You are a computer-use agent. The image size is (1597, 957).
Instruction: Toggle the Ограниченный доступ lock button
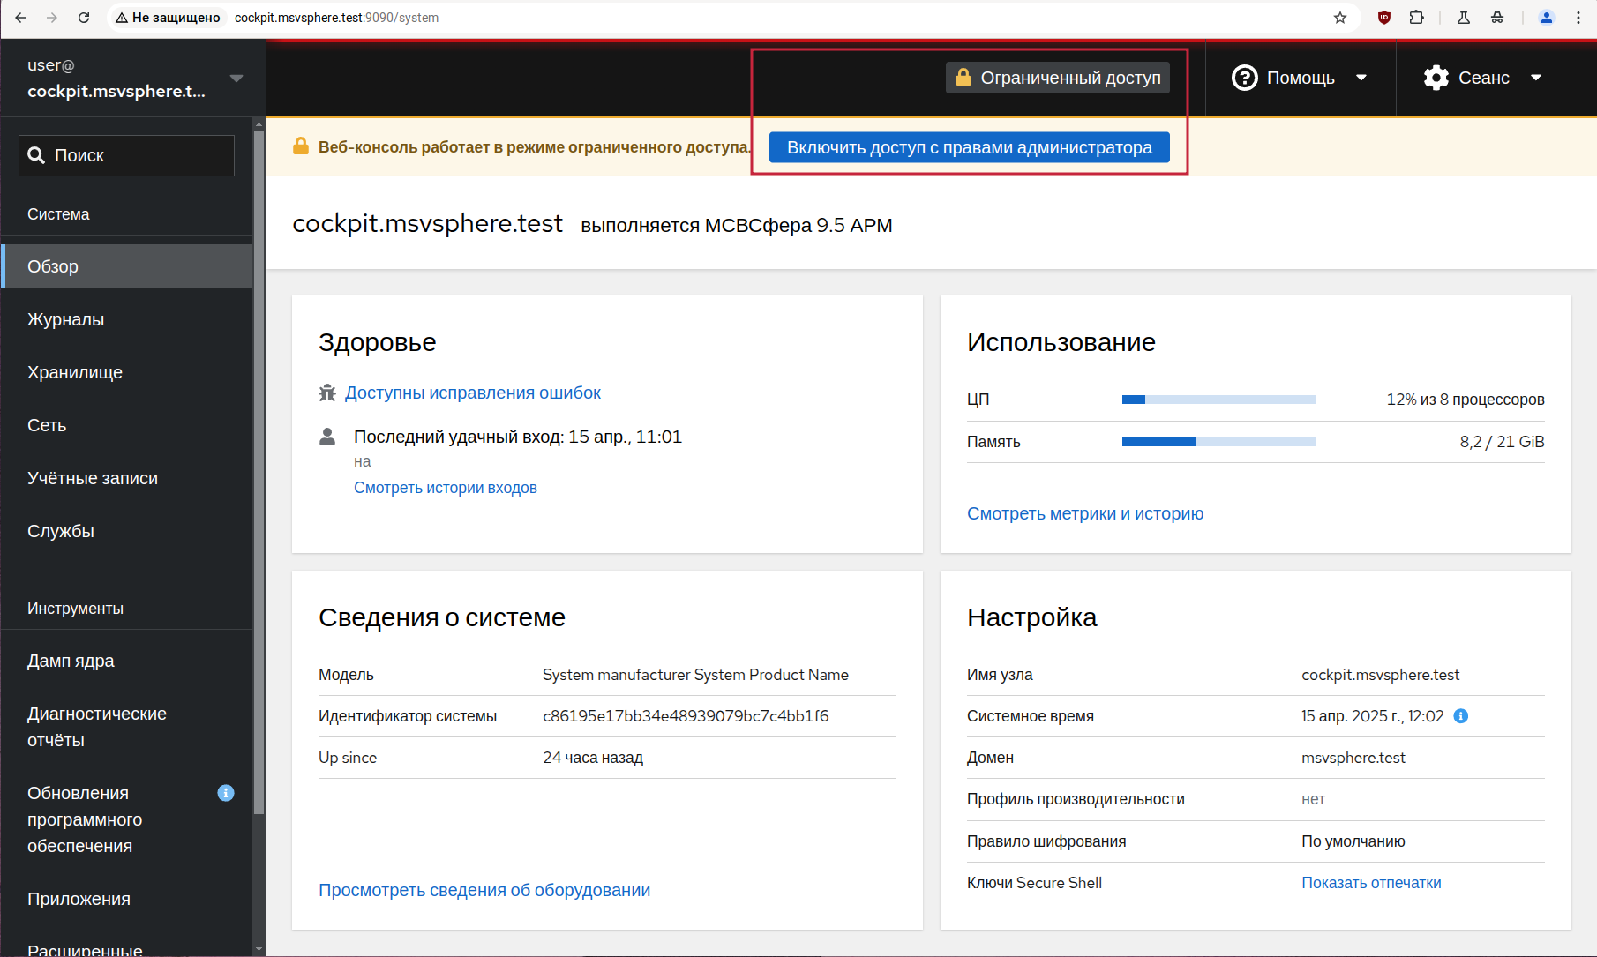tap(1058, 78)
